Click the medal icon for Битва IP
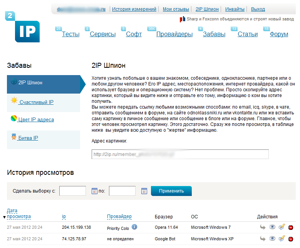Screen dimensions: 300x248 click(14, 137)
